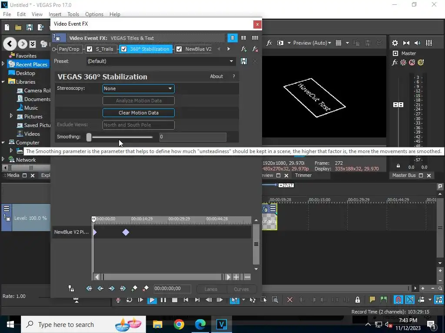Screen dimensions: 445x333
Task: Click Sync Cursor to Media Timeline icon
Action: coord(71,288)
